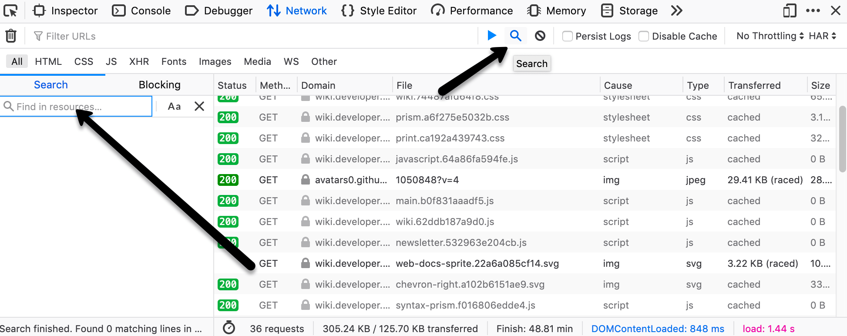Filter requests by HTML
Viewport: 847px width, 336px height.
[x=48, y=61]
